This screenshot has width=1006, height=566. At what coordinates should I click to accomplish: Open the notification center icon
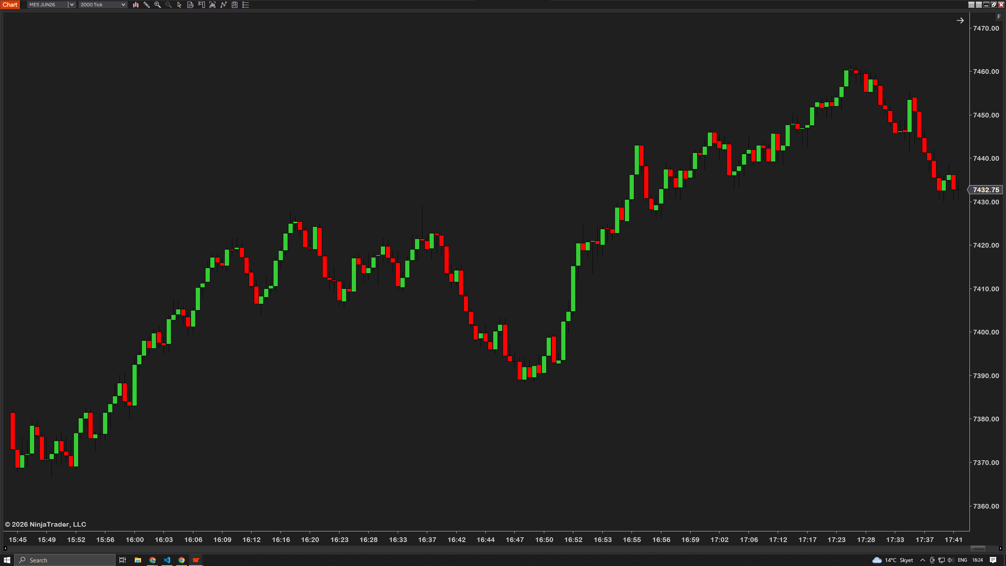(x=993, y=560)
